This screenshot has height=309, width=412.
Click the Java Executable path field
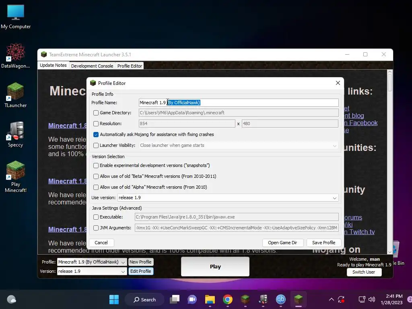tap(237, 217)
